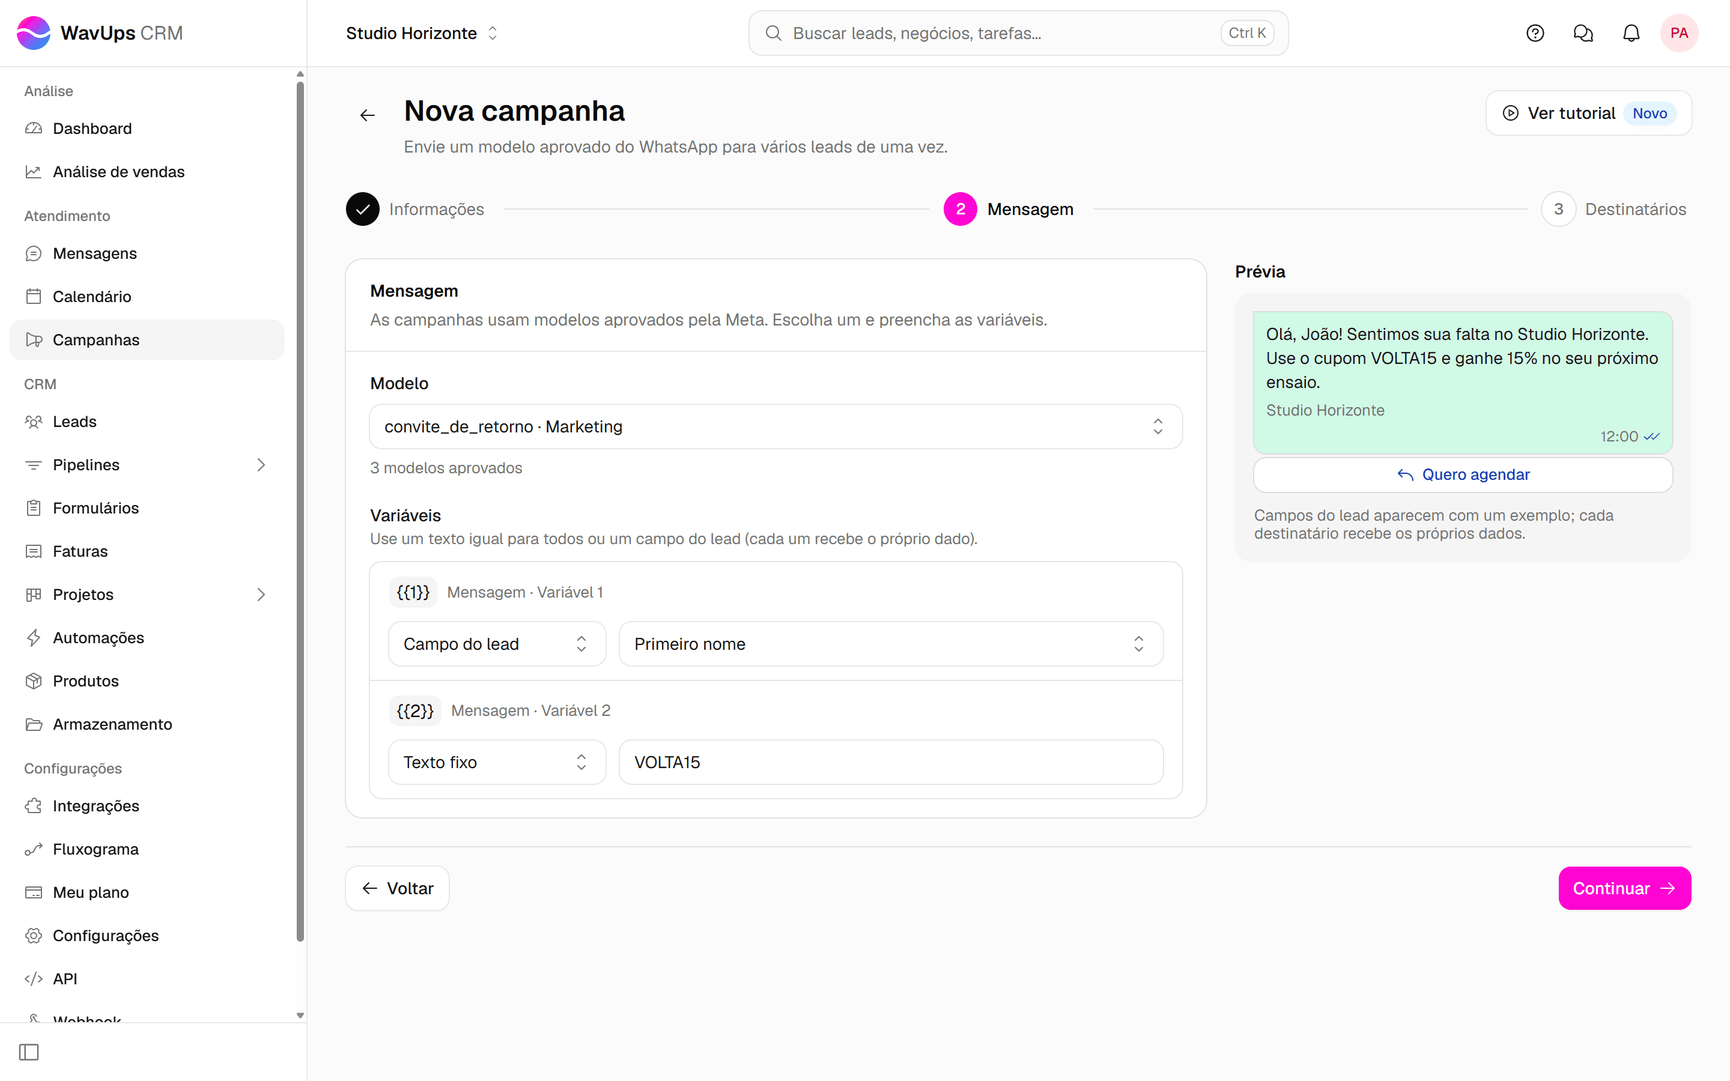Open the chat conversations icon in header

1583,33
